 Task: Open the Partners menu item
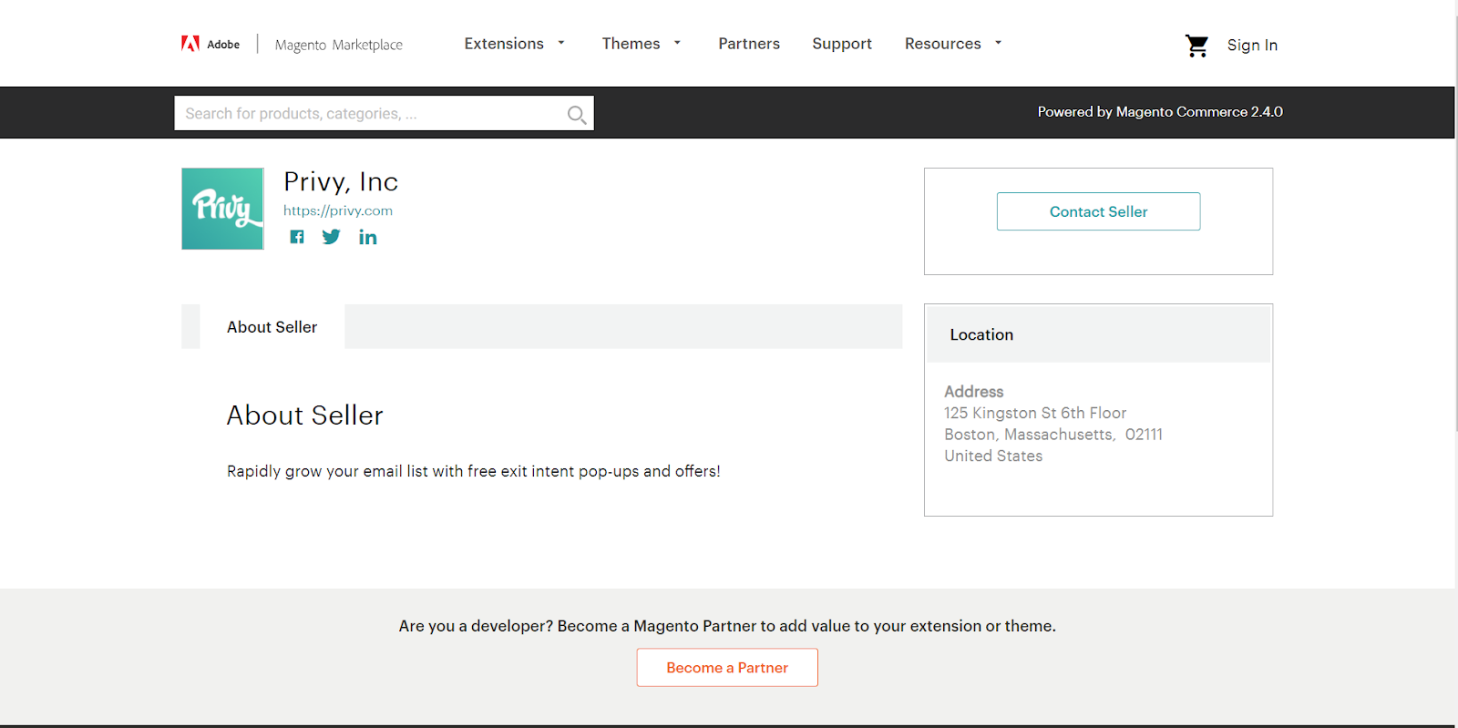point(749,44)
